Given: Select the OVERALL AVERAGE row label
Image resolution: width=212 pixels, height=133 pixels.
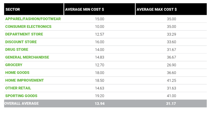Looking at the screenshot, I should tap(21, 103).
